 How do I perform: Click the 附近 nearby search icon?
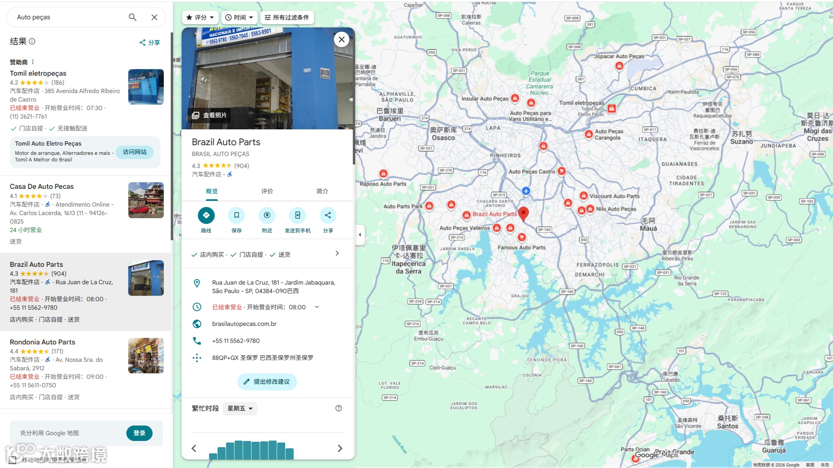coord(267,215)
